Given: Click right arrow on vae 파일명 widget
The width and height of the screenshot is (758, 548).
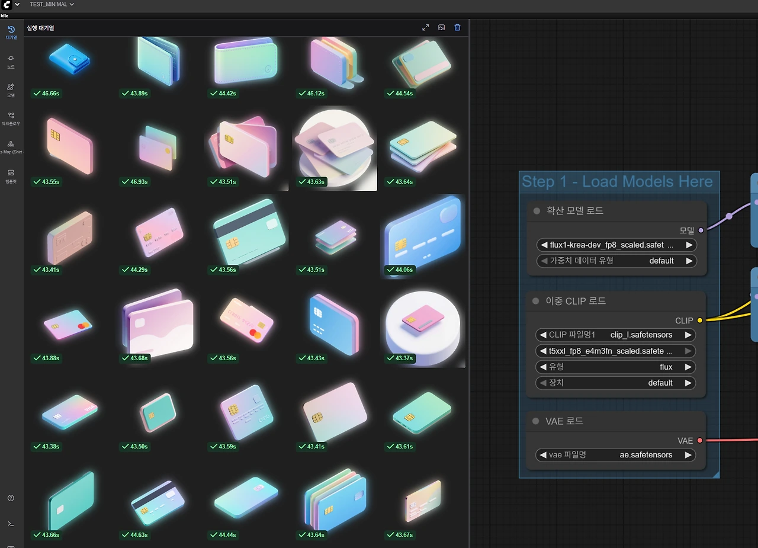Looking at the screenshot, I should [x=689, y=455].
